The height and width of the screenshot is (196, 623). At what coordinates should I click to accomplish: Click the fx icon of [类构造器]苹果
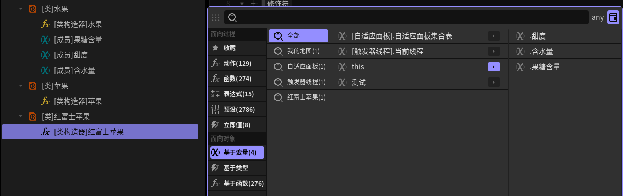pyautogui.click(x=45, y=101)
